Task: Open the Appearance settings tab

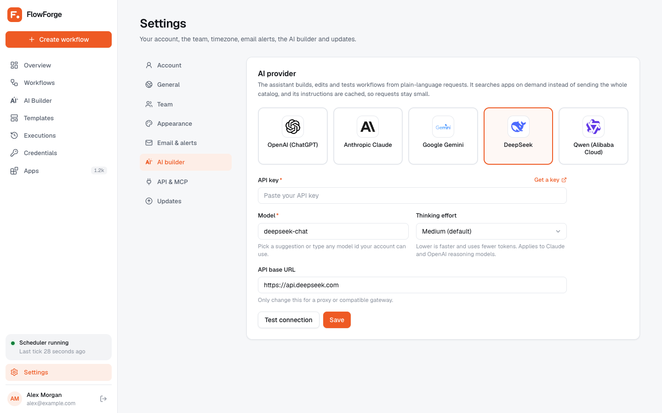Action: click(186, 123)
